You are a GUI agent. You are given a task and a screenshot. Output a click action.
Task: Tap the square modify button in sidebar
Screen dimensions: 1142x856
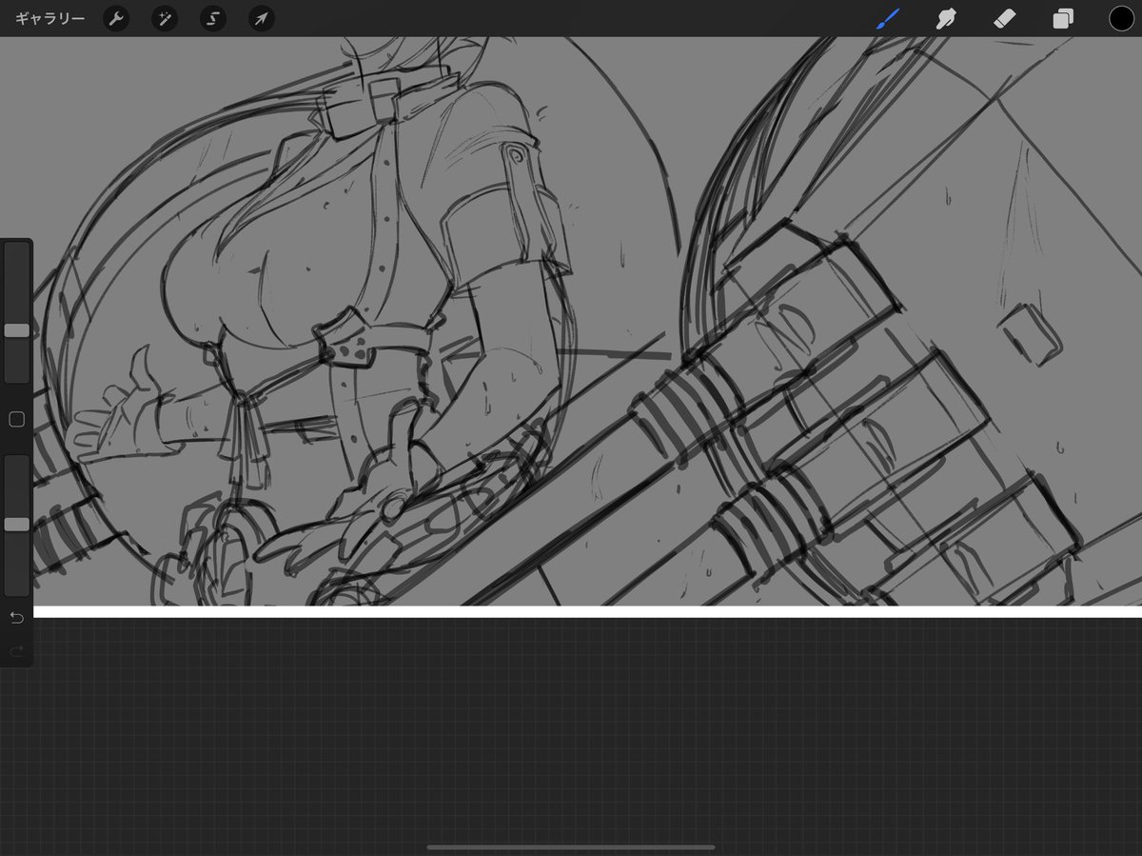[x=16, y=420]
